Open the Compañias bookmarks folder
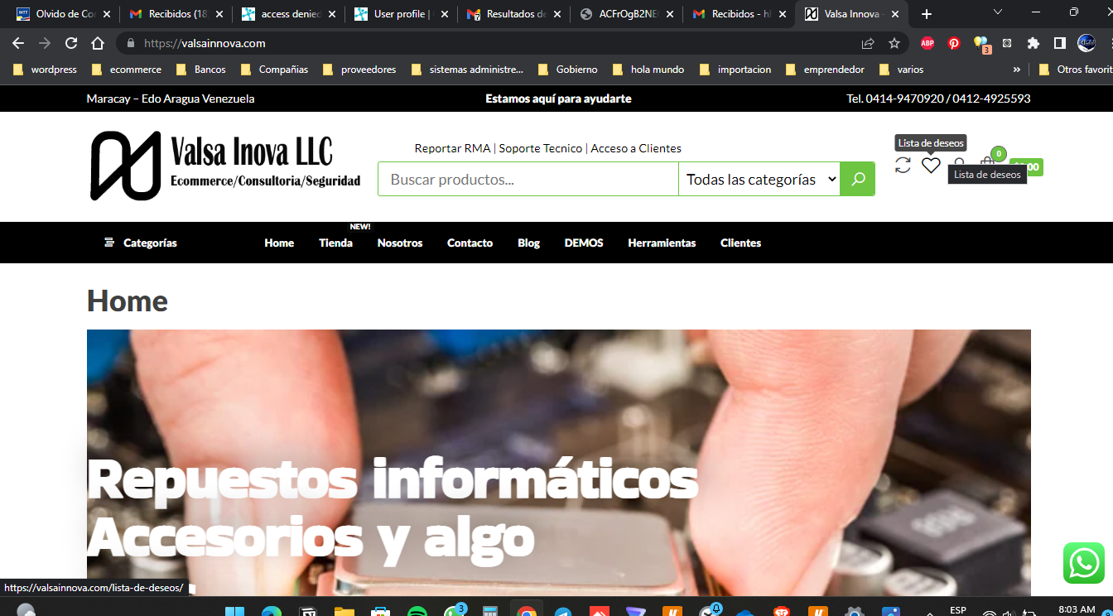This screenshot has width=1113, height=616. [274, 70]
